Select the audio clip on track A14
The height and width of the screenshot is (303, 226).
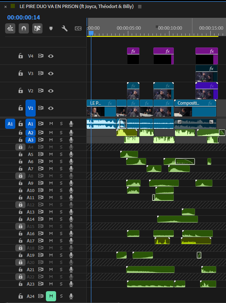click(178, 219)
